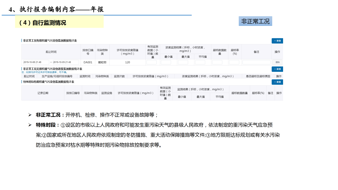Click 新增 for 特殊时段有组织废气 table
This screenshot has width=338, height=190.
click(277, 82)
